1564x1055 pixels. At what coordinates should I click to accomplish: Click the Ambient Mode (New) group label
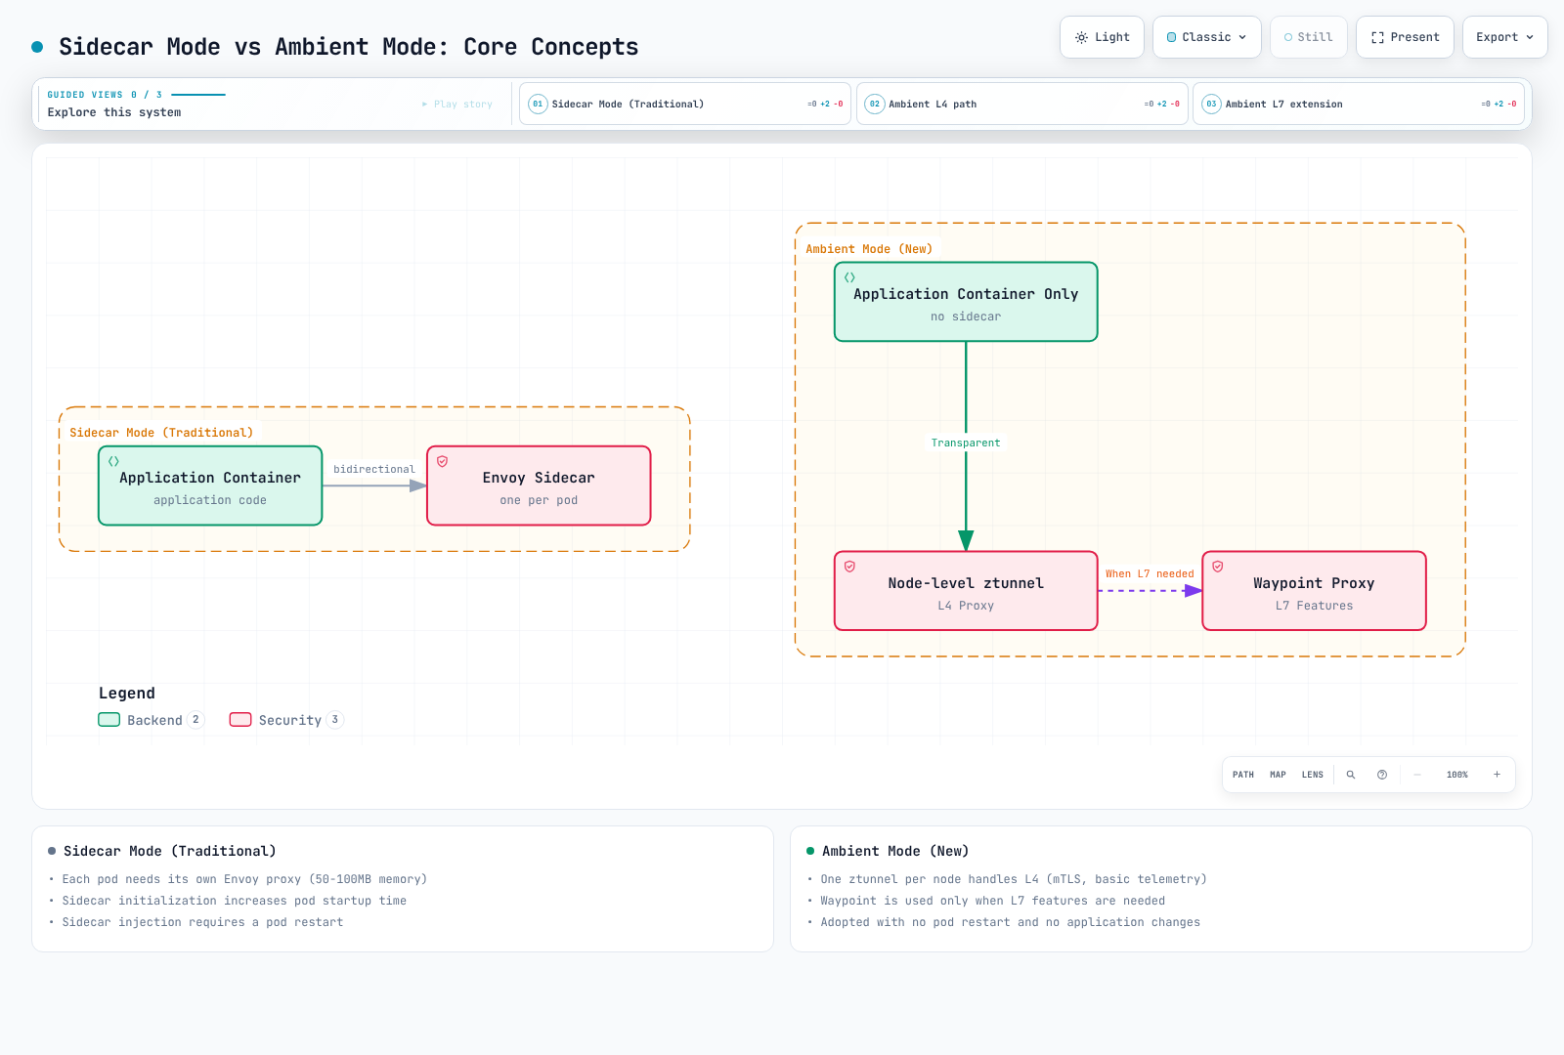(869, 249)
